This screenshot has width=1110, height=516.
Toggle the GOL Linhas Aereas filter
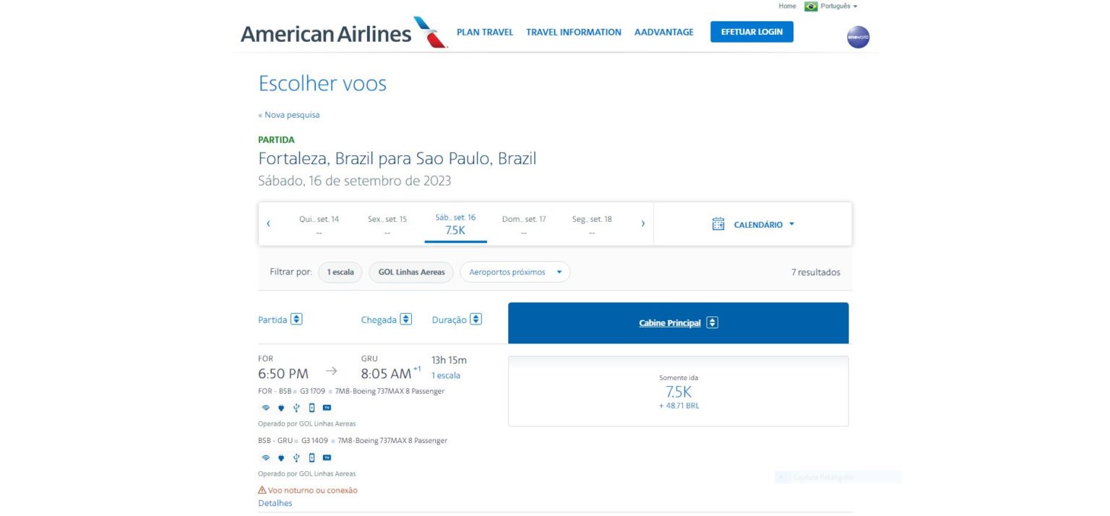pos(410,272)
